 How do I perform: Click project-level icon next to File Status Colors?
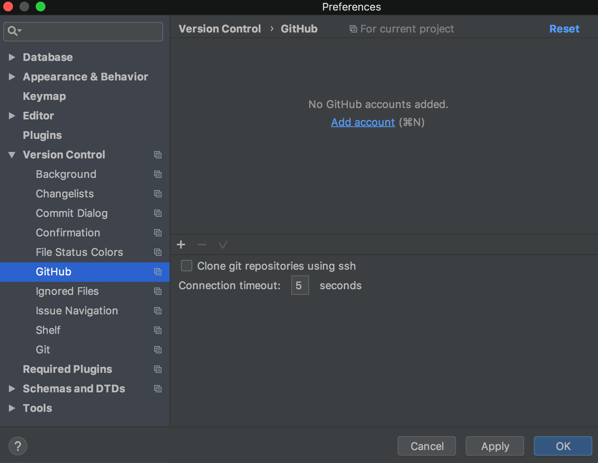pos(158,252)
